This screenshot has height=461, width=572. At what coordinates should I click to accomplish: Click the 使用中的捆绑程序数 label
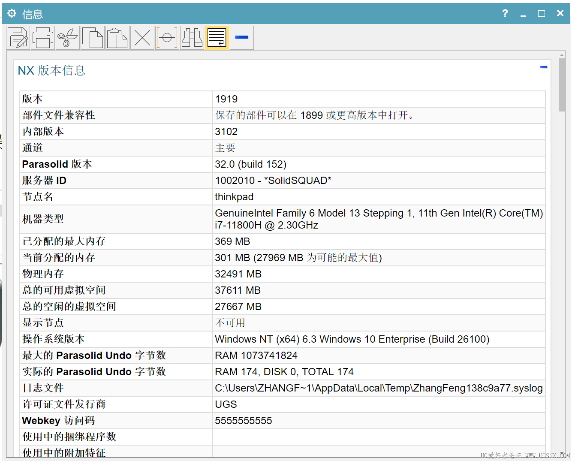click(69, 437)
